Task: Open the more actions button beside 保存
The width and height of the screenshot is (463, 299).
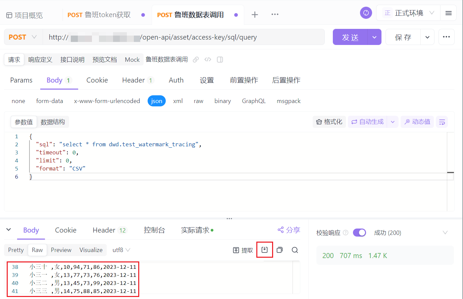Action: [446, 37]
